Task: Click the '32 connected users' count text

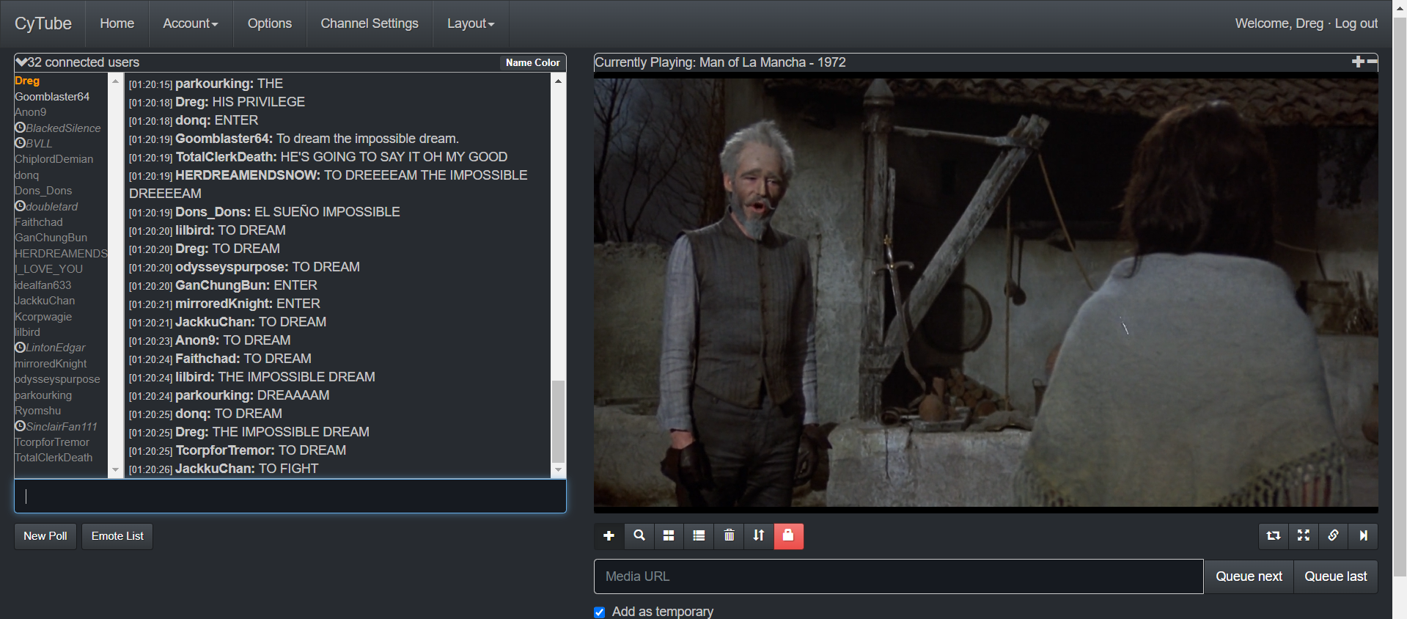Action: pyautogui.click(x=83, y=62)
